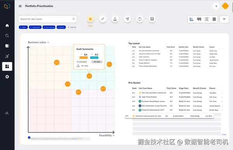Switch to bulleted list view
Viewport: 233px width, 150px height.
click(207, 19)
